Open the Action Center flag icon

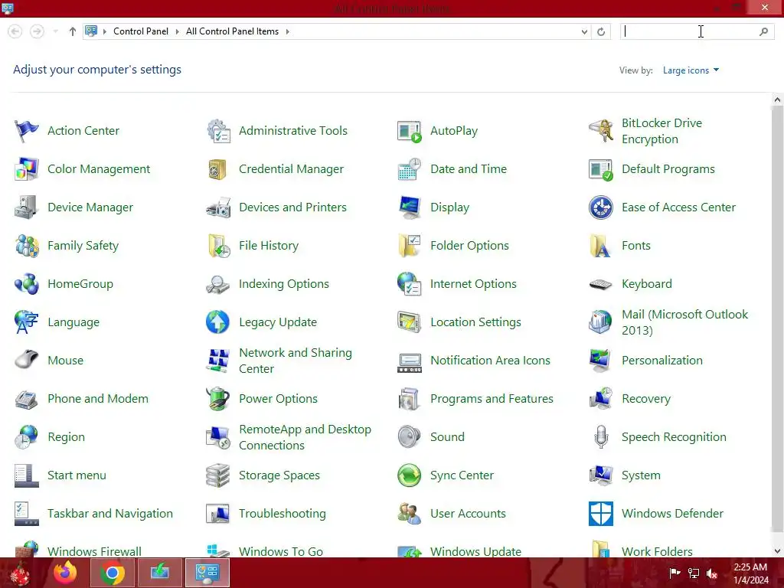tap(27, 131)
